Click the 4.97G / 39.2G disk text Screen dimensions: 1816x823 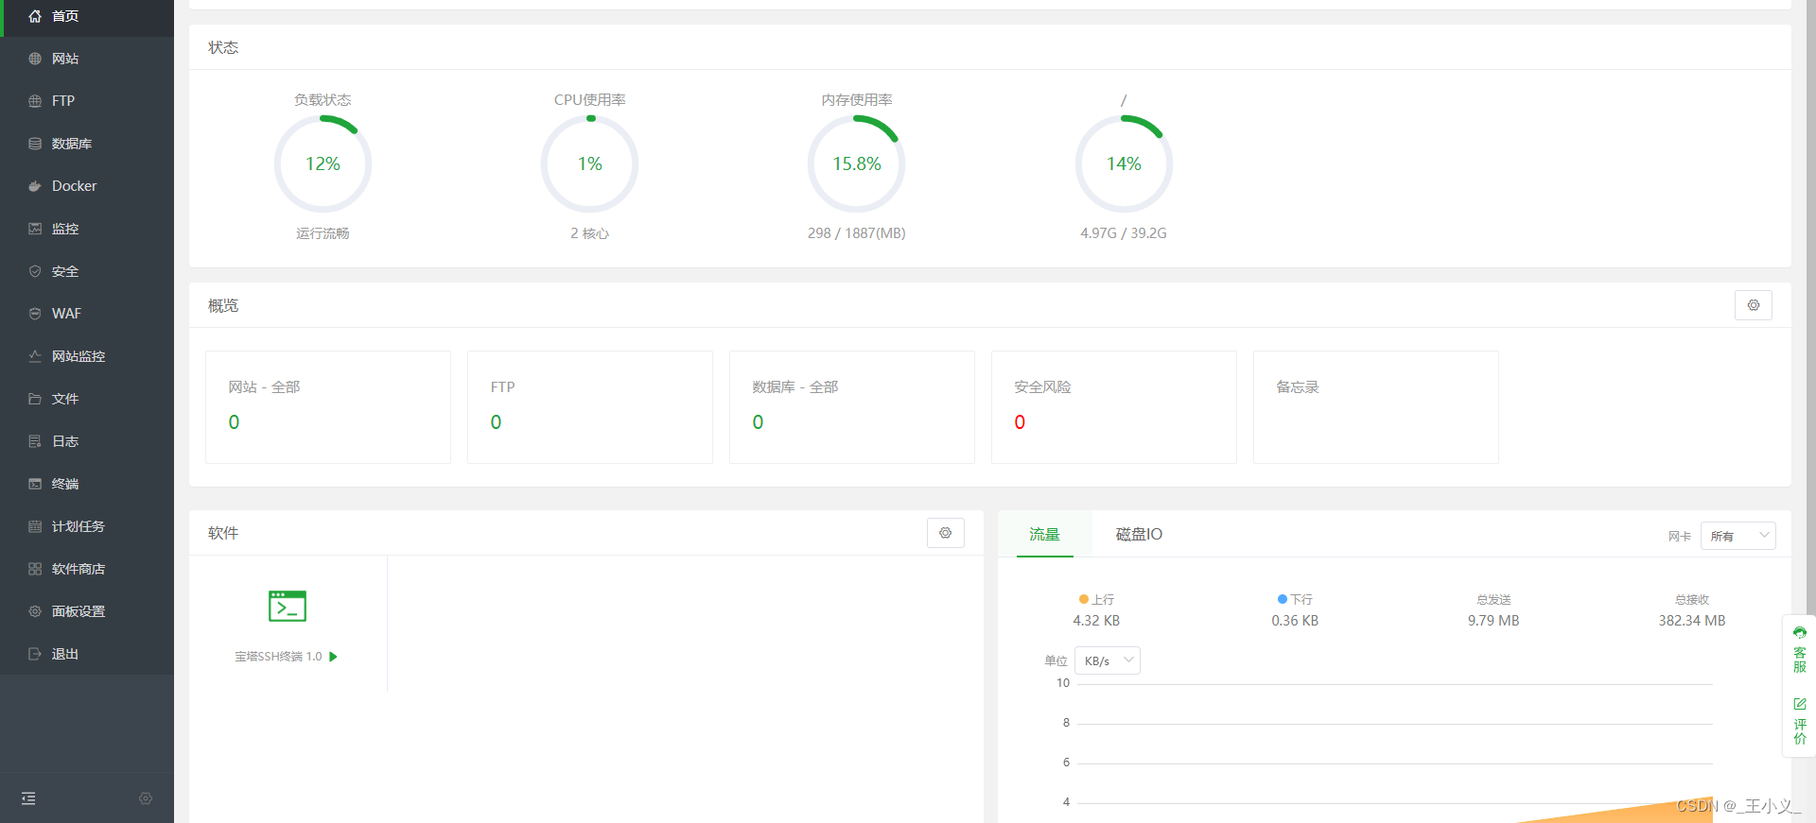pos(1124,233)
